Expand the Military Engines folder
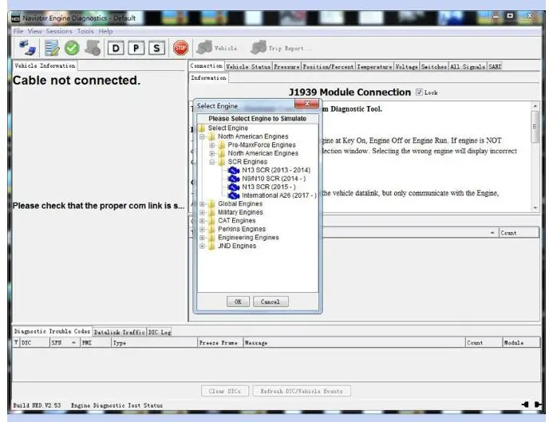This screenshot has width=549, height=422. pos(202,212)
